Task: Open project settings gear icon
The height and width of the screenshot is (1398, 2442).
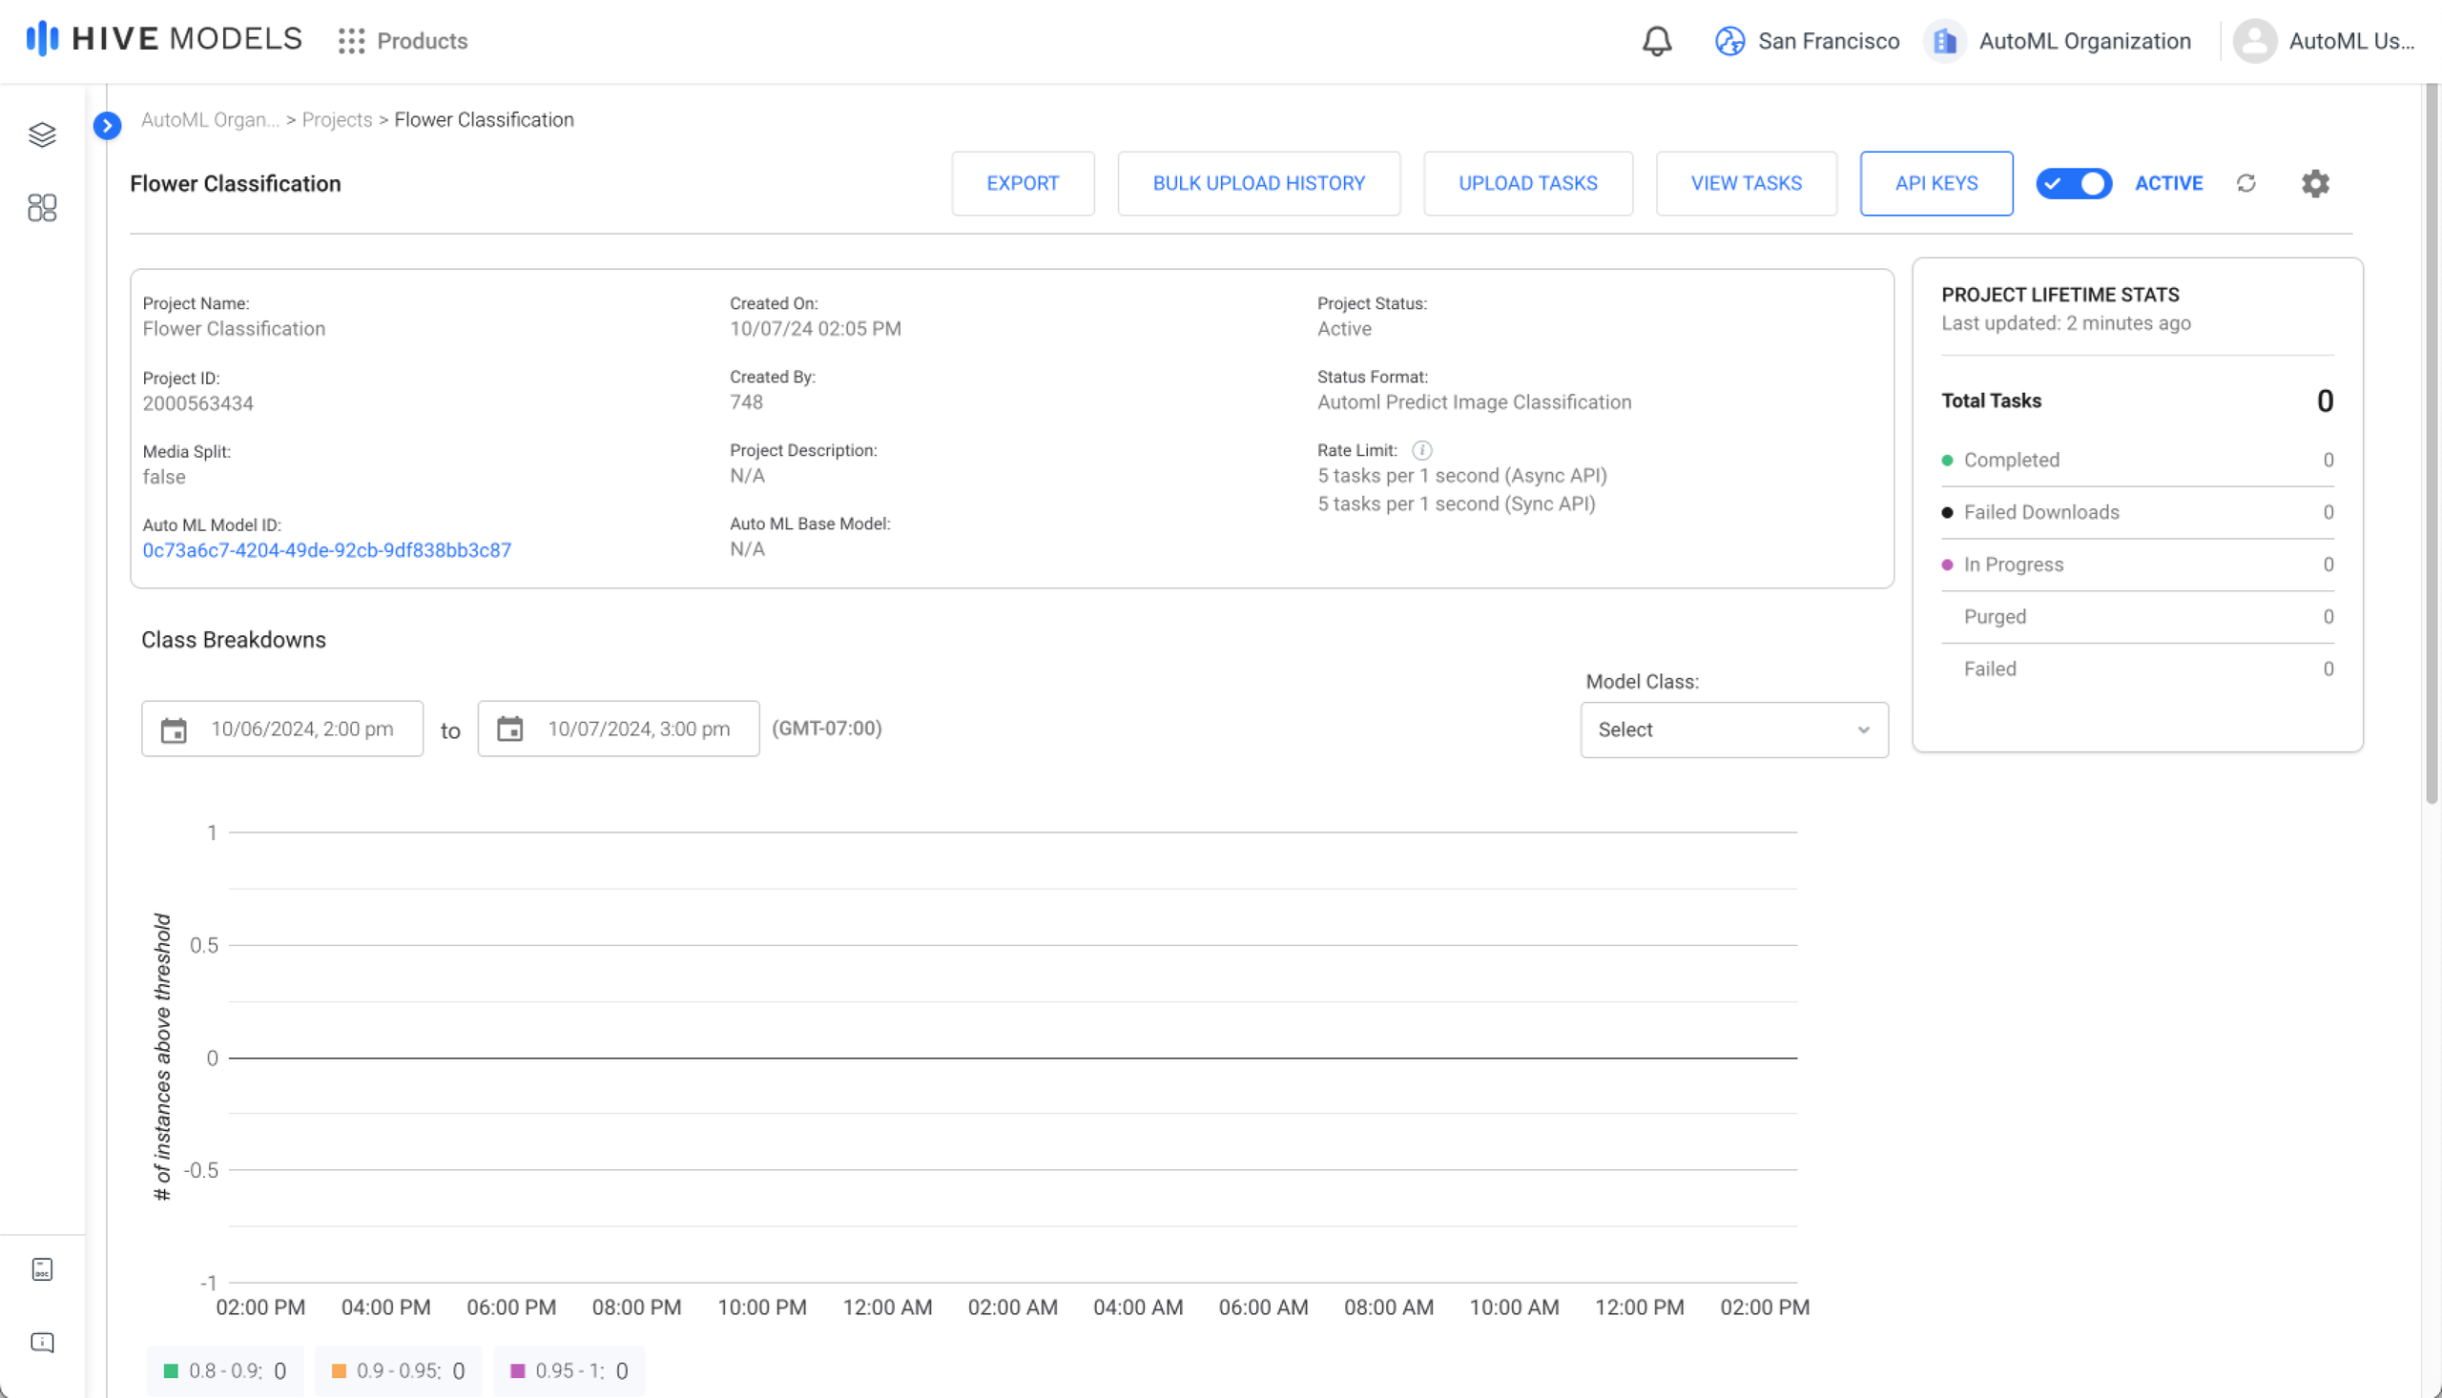Action: [2315, 183]
